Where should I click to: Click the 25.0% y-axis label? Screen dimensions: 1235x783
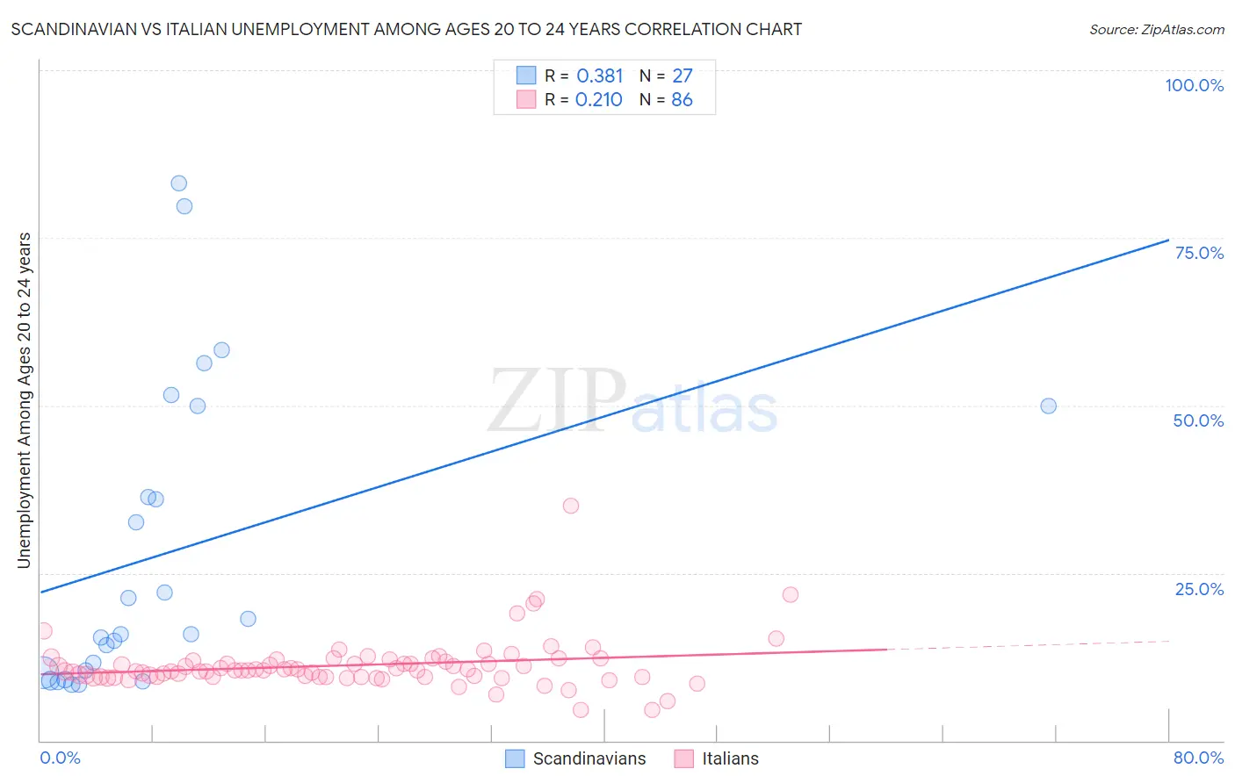1199,589
